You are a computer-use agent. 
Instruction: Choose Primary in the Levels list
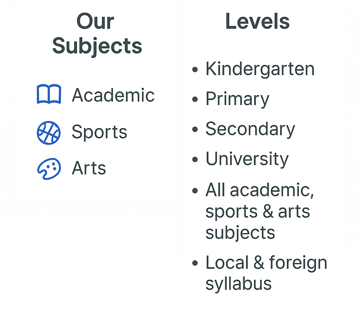[237, 99]
